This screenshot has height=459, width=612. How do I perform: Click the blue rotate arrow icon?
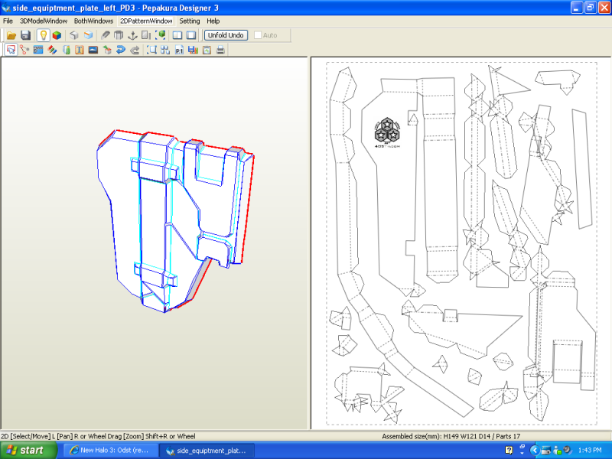pyautogui.click(x=121, y=50)
